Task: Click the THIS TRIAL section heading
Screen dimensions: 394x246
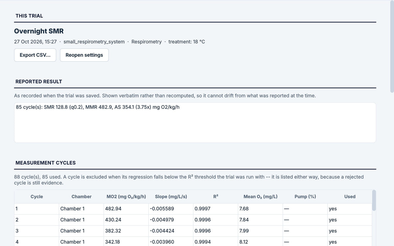Action: click(29, 16)
